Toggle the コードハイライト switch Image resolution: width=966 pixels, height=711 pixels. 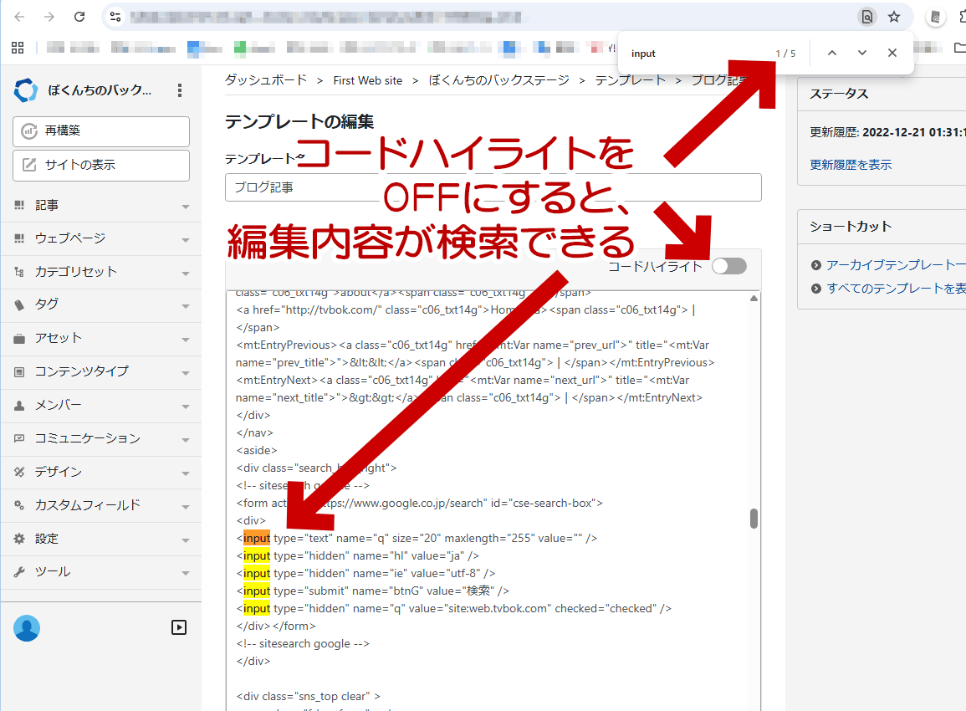(728, 267)
